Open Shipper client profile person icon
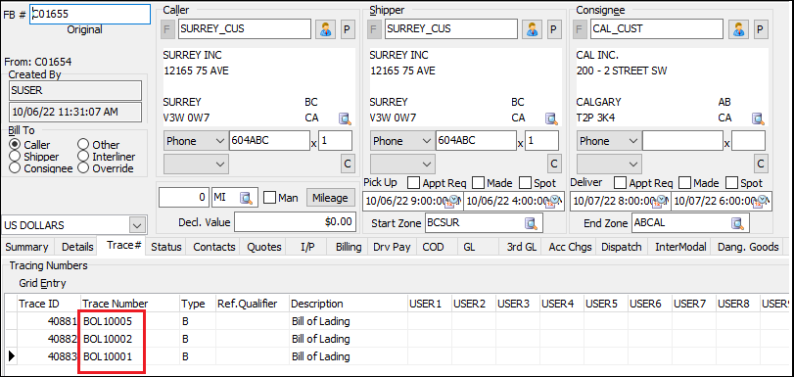Image resolution: width=794 pixels, height=377 pixels. [x=532, y=29]
